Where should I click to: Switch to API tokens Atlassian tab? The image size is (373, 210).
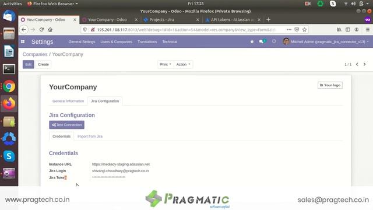[x=233, y=20]
